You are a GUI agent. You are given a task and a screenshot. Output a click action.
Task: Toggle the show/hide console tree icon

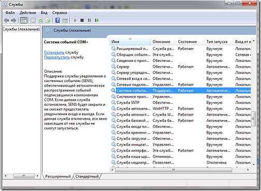pyautogui.click(x=24, y=21)
